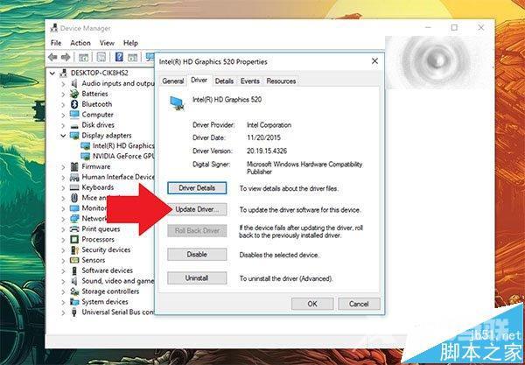Switch to the Events tab

pos(250,81)
